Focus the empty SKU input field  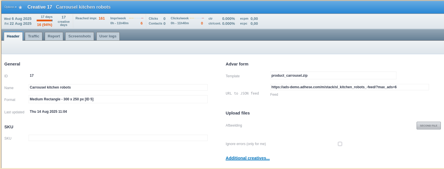(x=118, y=138)
